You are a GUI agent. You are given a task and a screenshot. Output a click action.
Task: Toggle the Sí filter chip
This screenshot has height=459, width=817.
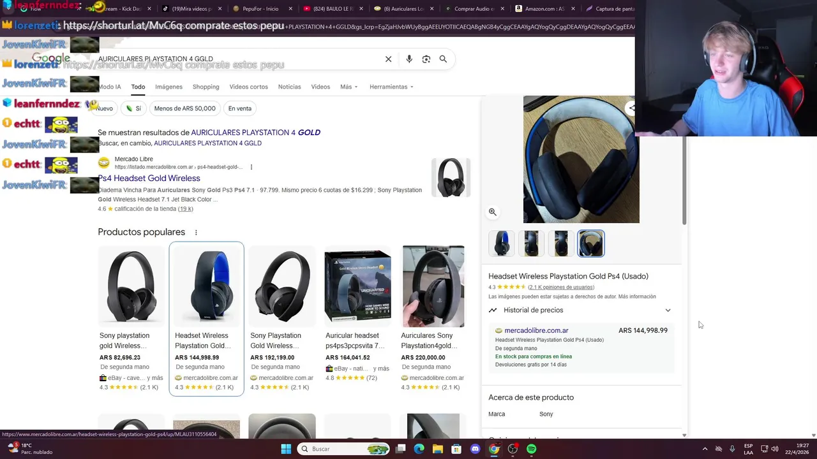click(133, 108)
